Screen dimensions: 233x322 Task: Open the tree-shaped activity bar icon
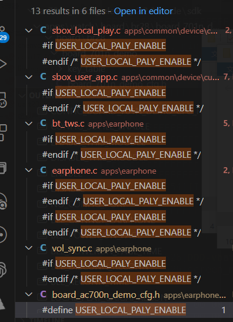coord(2,303)
